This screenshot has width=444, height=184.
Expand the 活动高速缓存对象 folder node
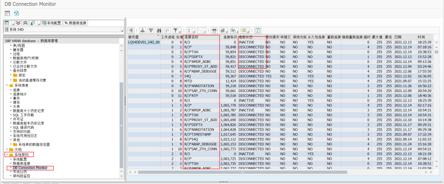11,80
